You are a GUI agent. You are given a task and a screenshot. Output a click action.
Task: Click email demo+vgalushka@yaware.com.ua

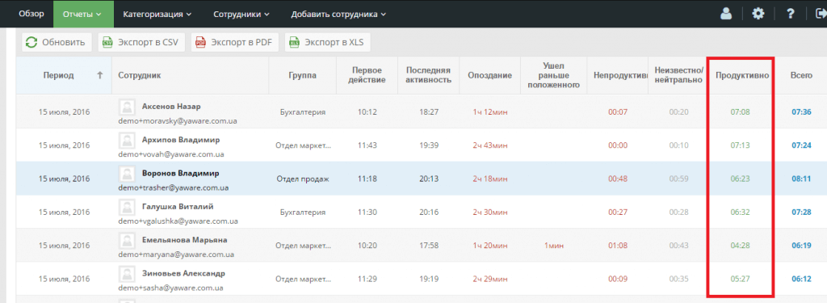point(178,221)
